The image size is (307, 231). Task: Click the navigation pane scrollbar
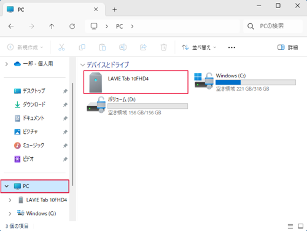(72, 134)
